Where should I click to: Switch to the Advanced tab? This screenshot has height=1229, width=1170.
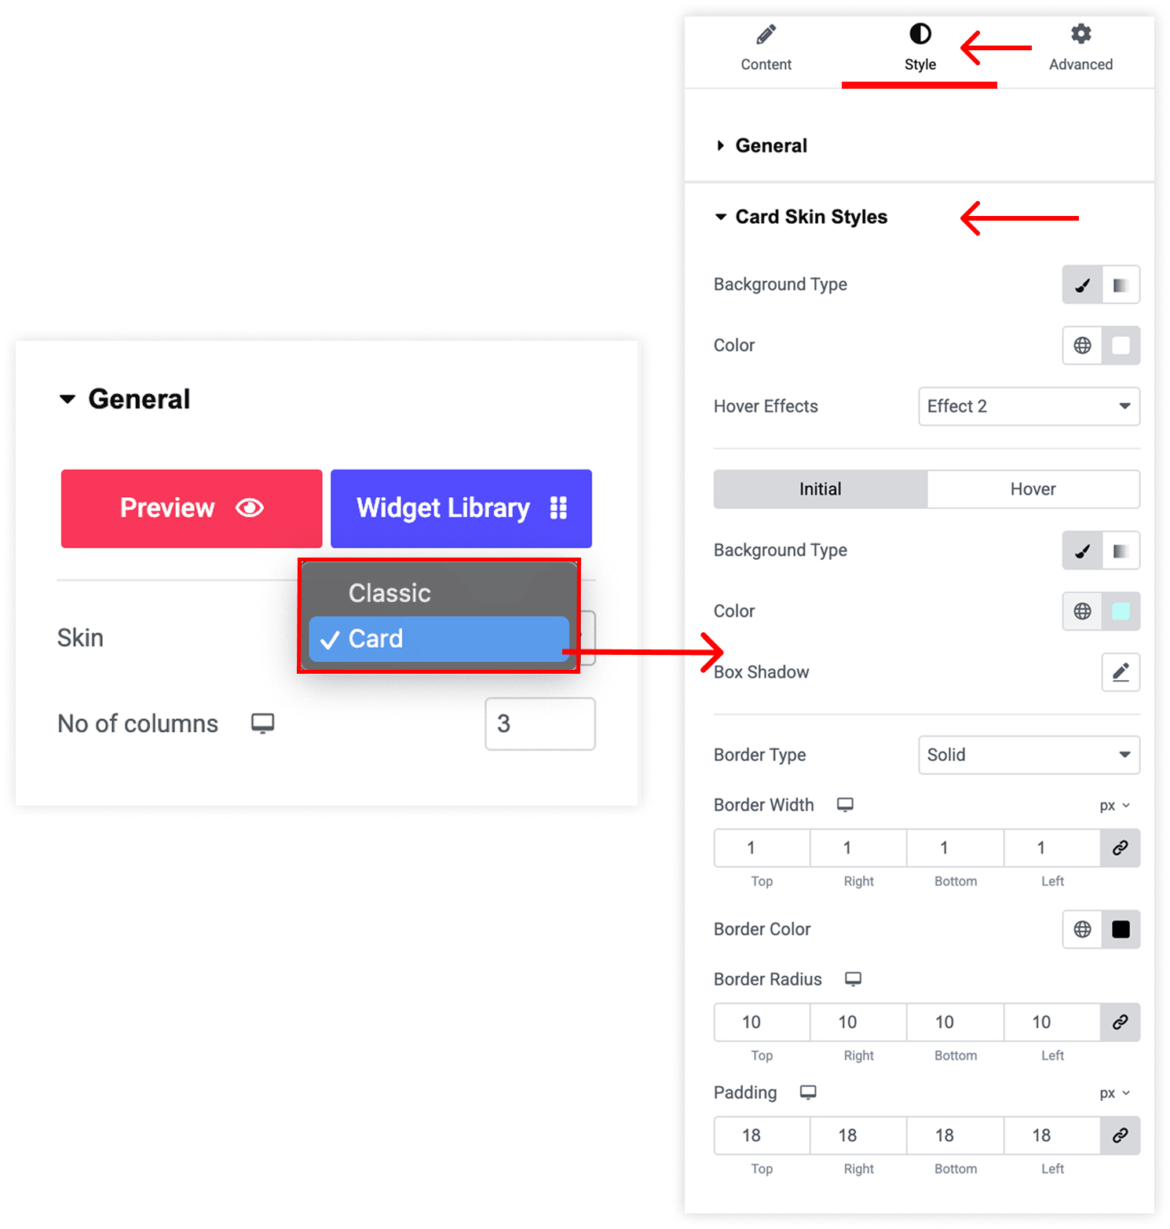(1080, 49)
